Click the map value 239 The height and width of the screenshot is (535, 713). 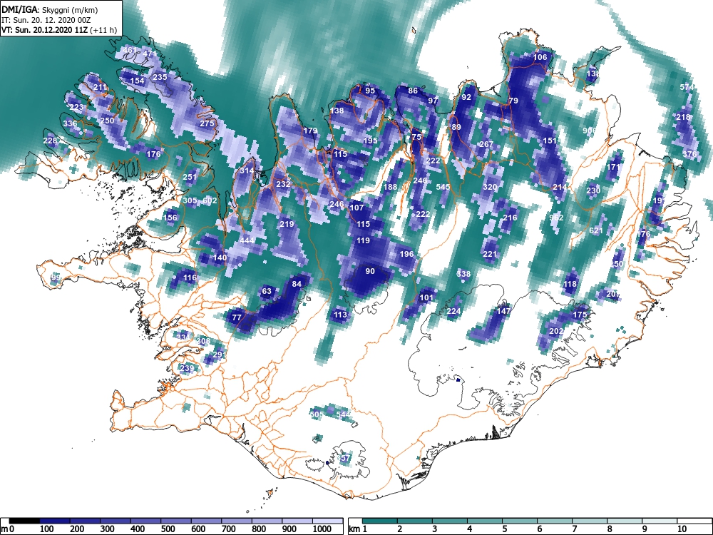point(187,369)
